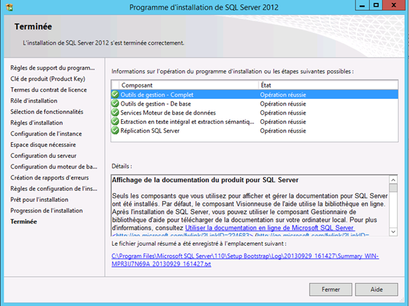Click 'Opération réussie' status for Réplication SQL Server
This screenshot has width=409, height=306.
point(283,131)
